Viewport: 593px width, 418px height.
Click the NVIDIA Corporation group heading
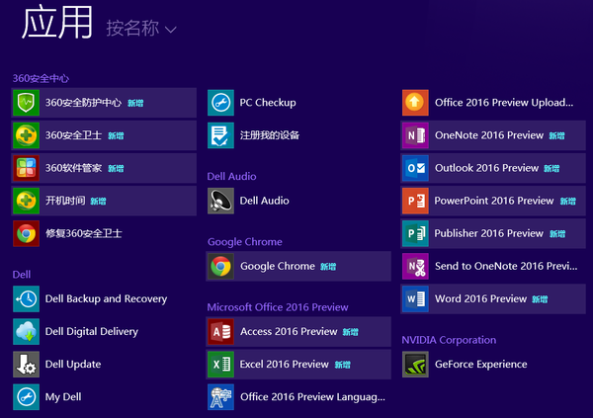click(x=449, y=340)
